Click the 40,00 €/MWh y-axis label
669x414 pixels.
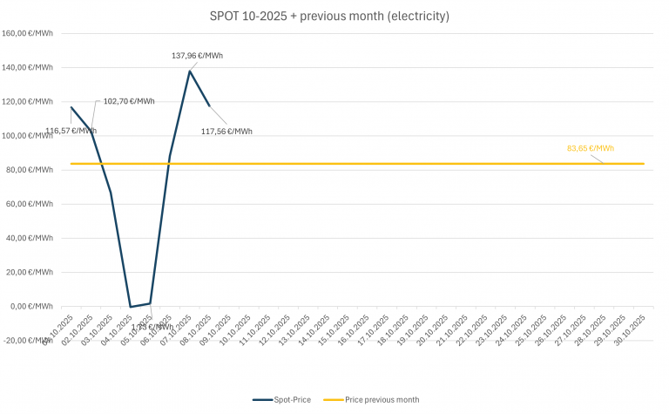point(29,238)
